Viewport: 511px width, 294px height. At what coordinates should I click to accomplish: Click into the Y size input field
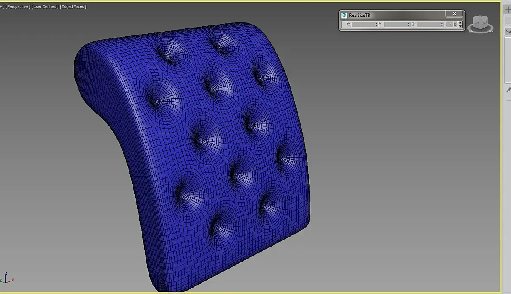point(395,24)
